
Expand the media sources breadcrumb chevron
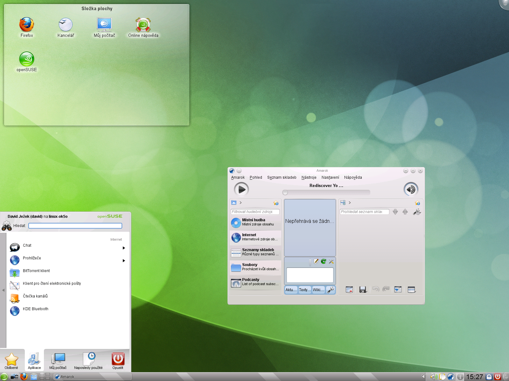tap(241, 203)
